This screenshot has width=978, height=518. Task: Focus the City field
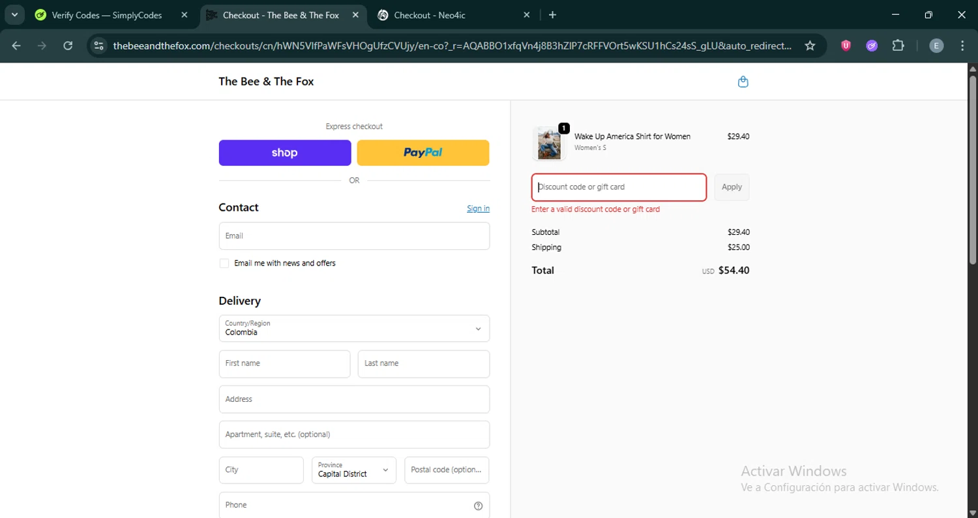261,470
